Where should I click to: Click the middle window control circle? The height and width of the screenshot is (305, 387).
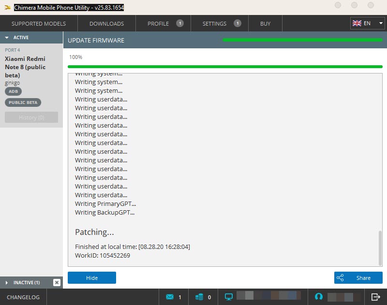354,5
